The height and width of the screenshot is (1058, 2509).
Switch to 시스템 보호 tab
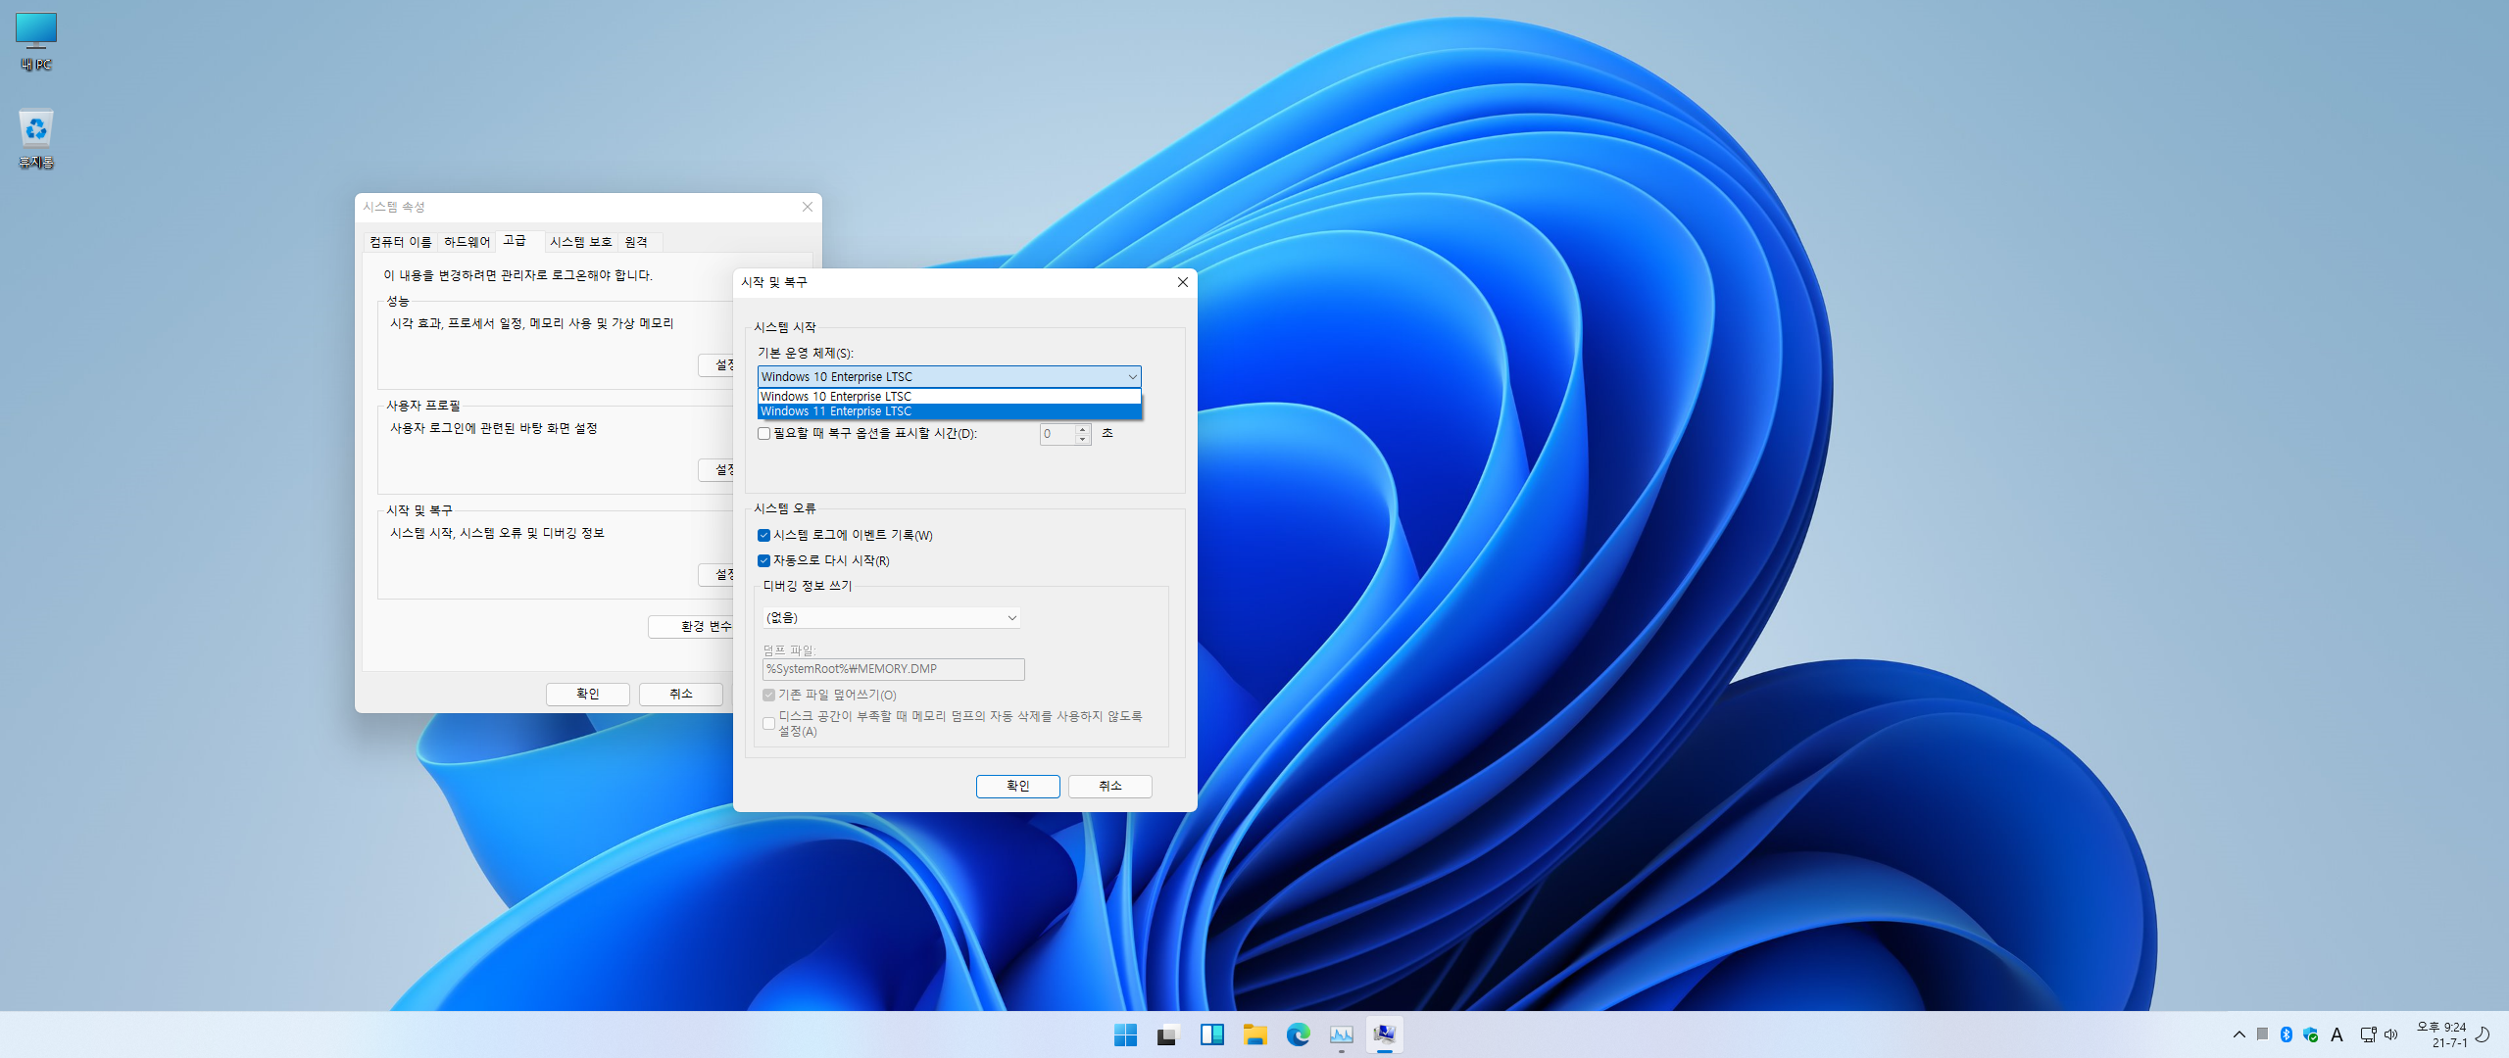[x=580, y=242]
